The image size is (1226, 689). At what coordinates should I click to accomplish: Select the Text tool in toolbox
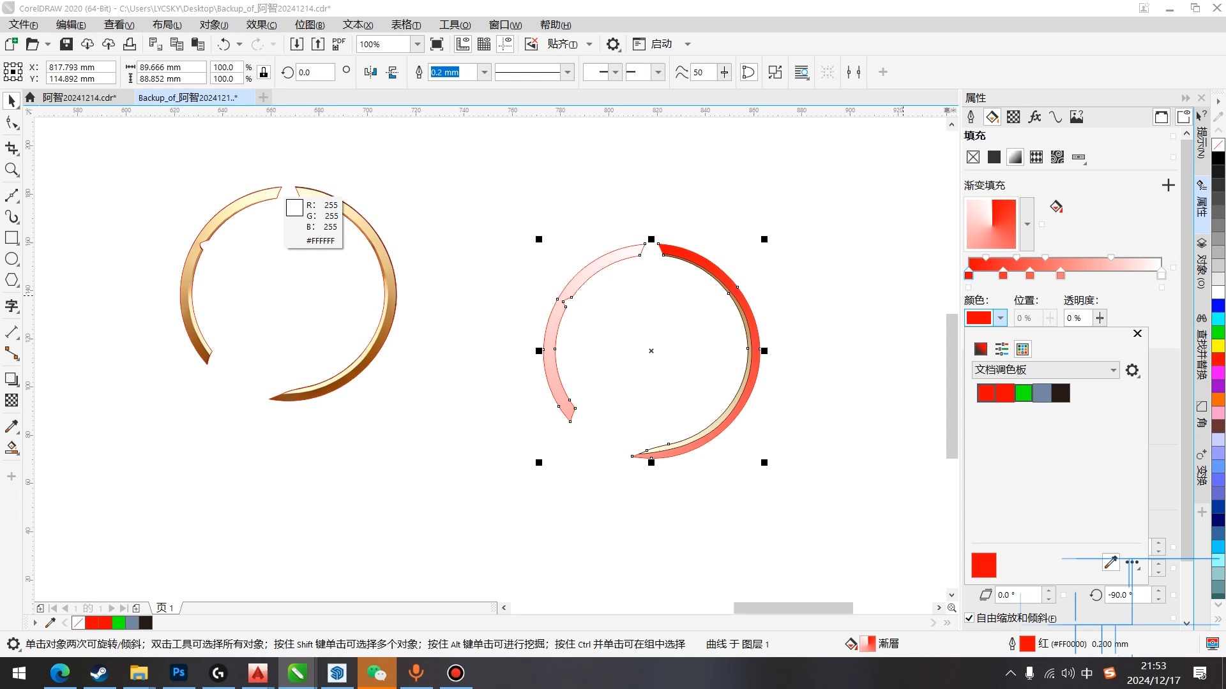(11, 306)
